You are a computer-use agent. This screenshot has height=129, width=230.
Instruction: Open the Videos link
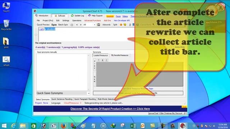125,16
